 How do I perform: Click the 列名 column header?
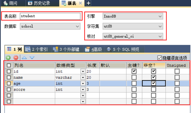click(34, 65)
